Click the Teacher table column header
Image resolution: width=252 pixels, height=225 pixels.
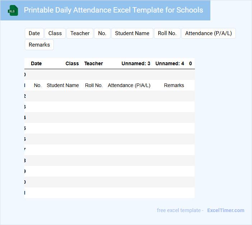point(94,63)
